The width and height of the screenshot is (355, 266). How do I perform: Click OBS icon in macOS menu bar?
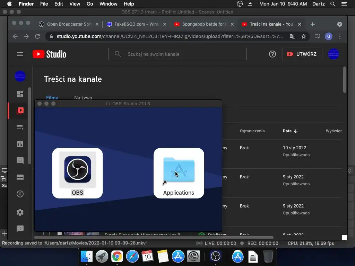click(x=240, y=4)
